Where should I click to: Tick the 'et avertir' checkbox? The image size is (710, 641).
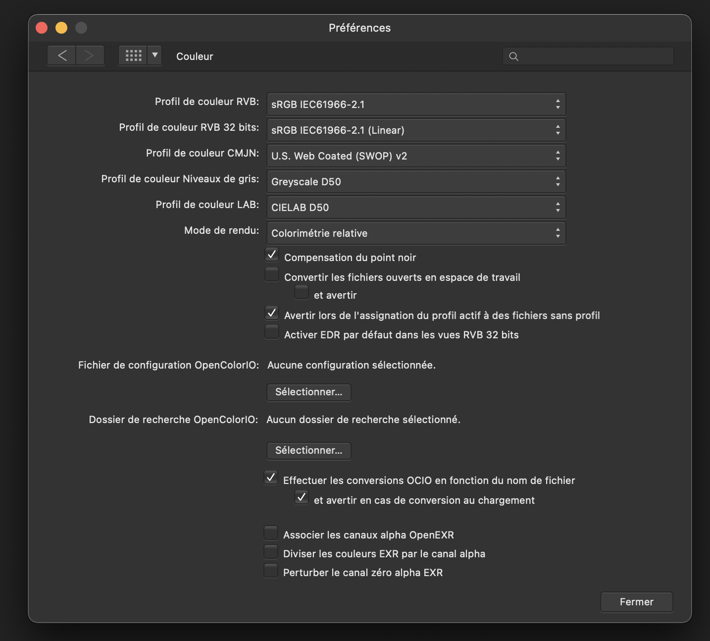pos(302,292)
